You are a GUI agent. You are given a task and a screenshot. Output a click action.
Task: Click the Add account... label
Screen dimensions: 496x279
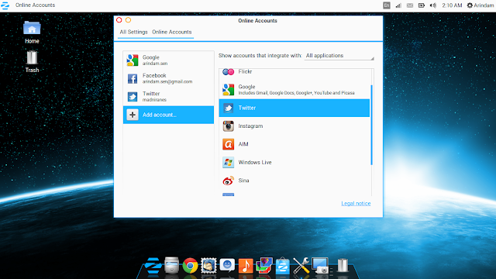tap(160, 115)
